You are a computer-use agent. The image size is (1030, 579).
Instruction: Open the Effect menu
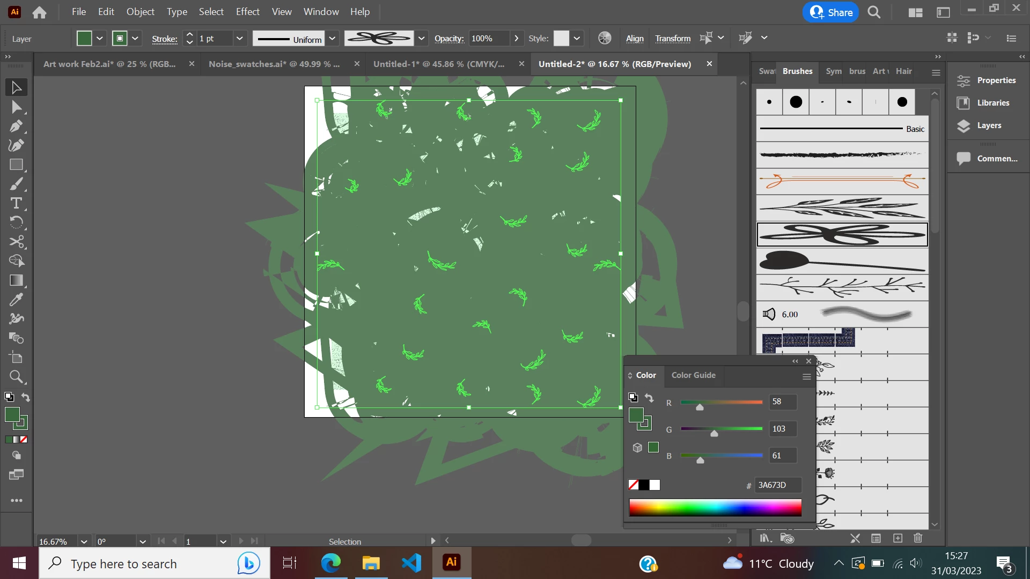click(247, 12)
